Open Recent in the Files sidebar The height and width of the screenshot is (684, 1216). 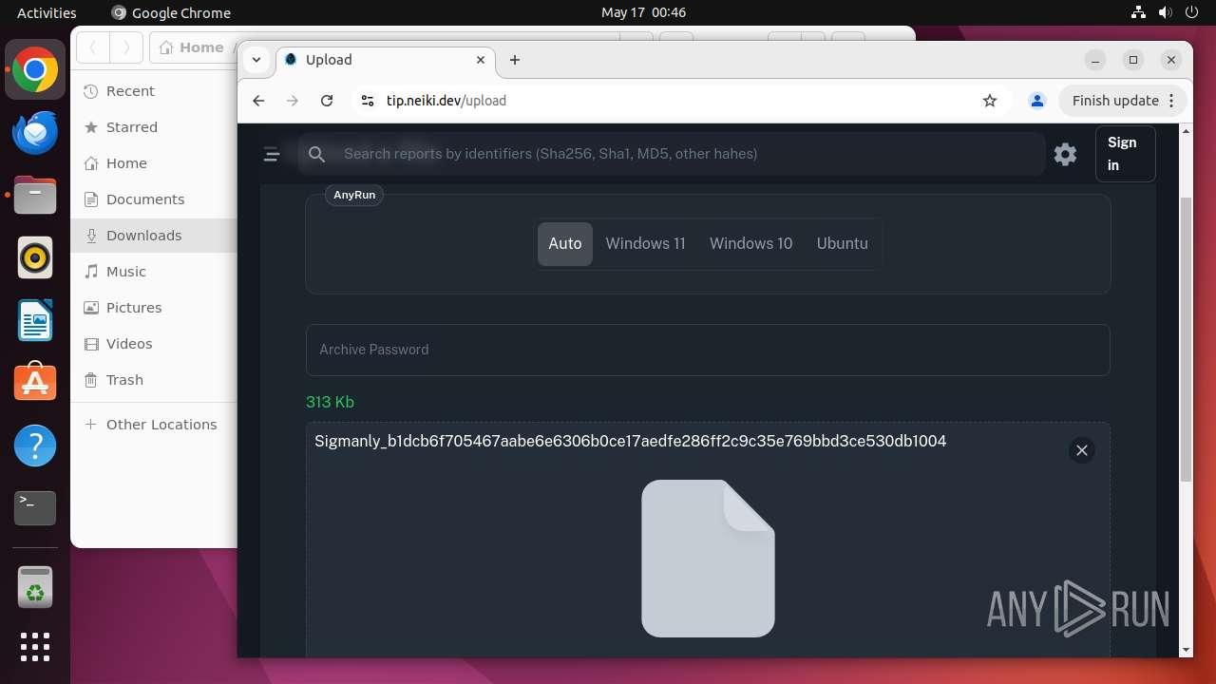154,91
